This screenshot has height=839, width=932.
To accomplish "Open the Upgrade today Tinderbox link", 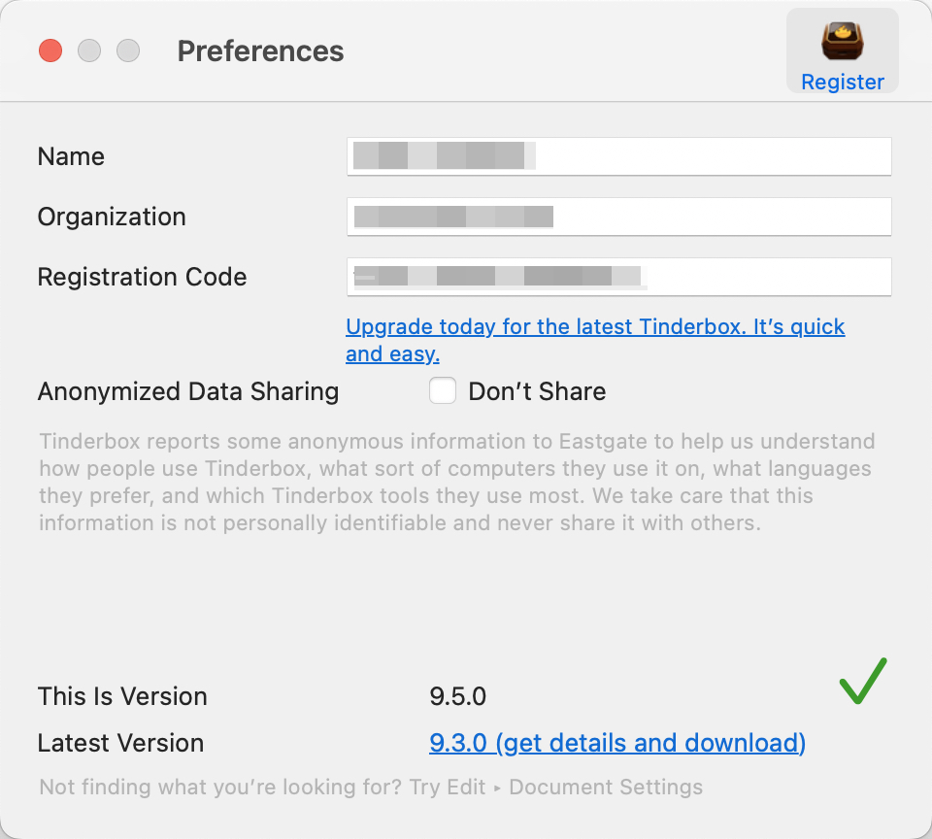I will tap(594, 327).
